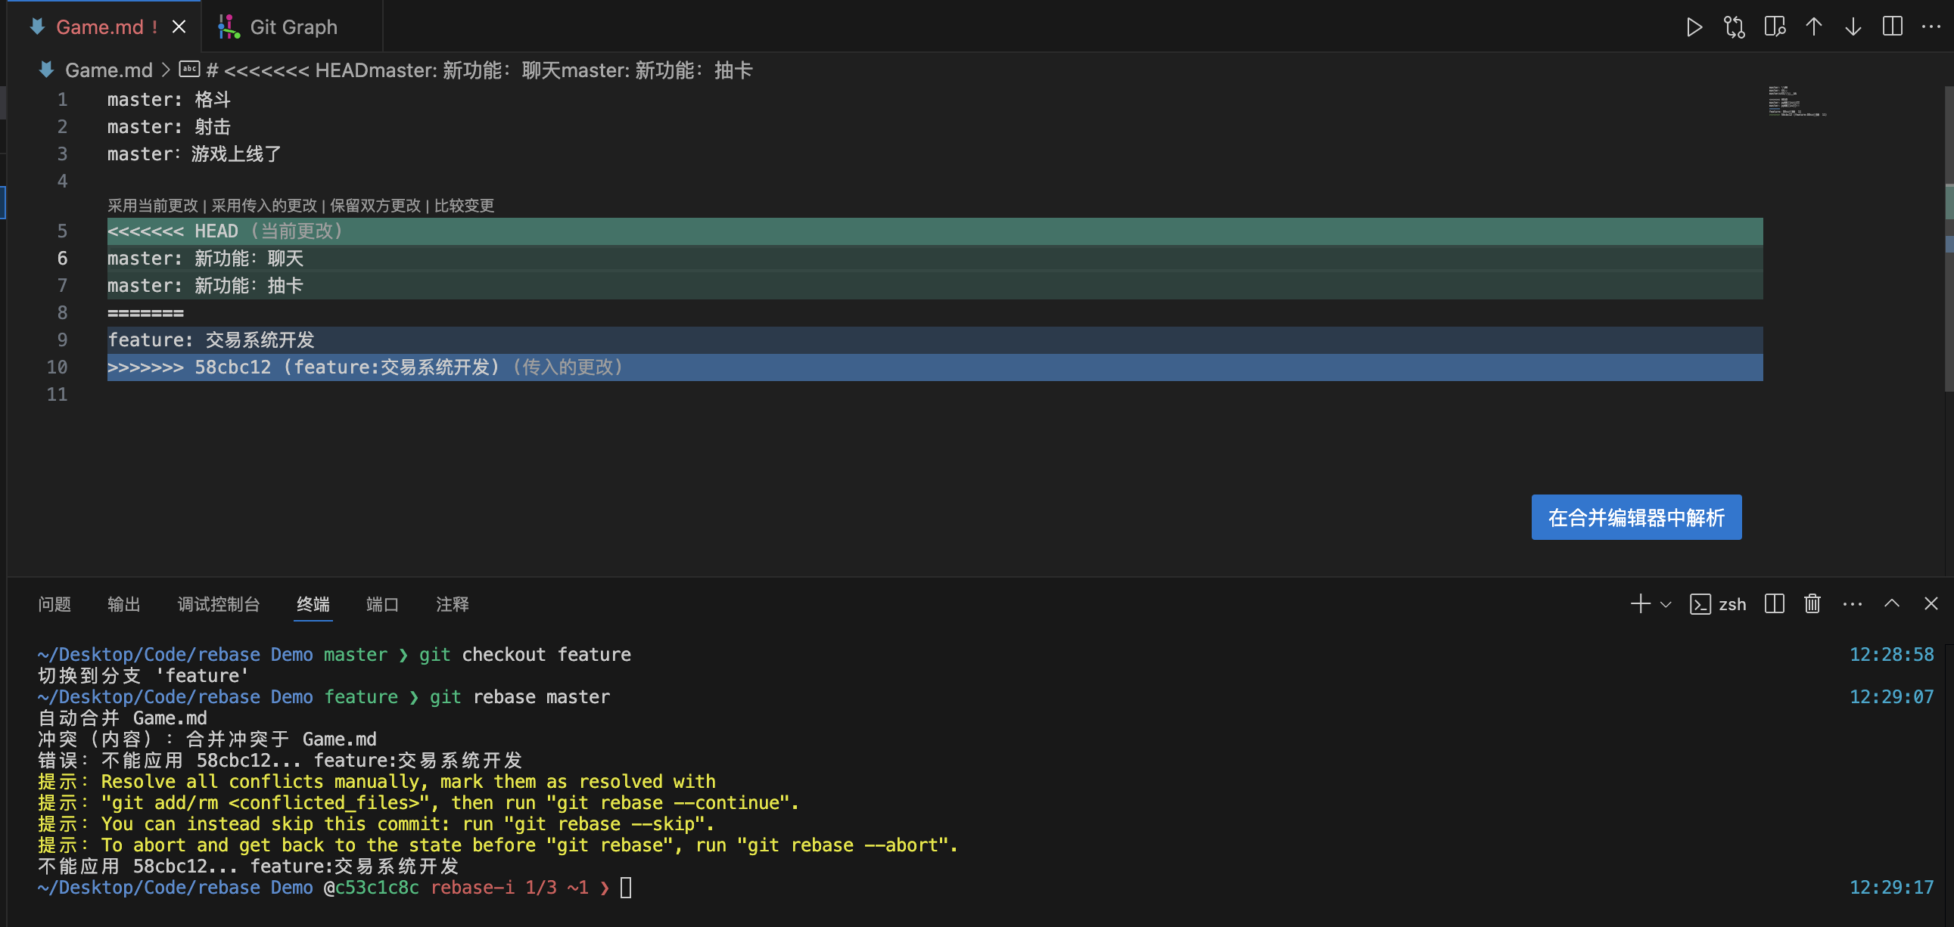Viewport: 1954px width, 927px height.
Task: Click Game.md in the breadcrumb
Action: tap(108, 70)
